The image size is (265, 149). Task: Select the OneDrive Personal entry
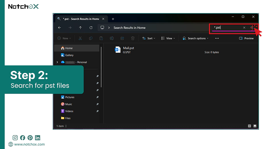tap(74, 62)
